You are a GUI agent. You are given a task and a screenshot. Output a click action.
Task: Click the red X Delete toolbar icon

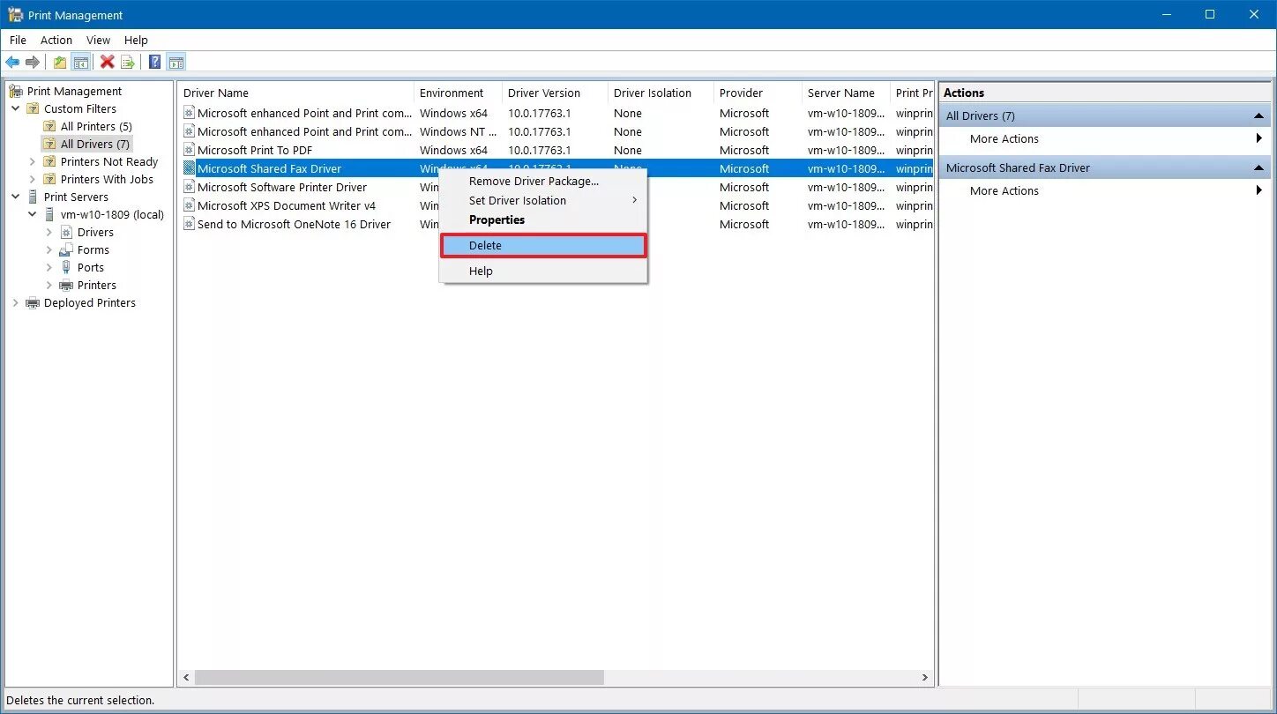point(108,62)
